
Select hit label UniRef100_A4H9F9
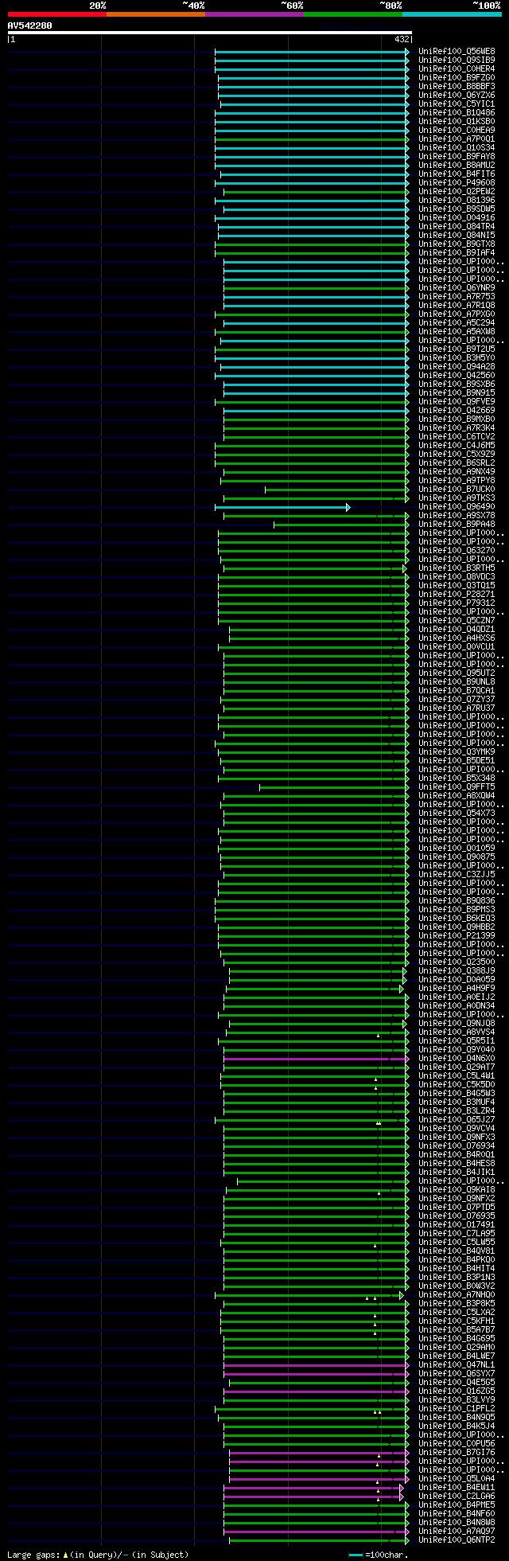coord(457,989)
